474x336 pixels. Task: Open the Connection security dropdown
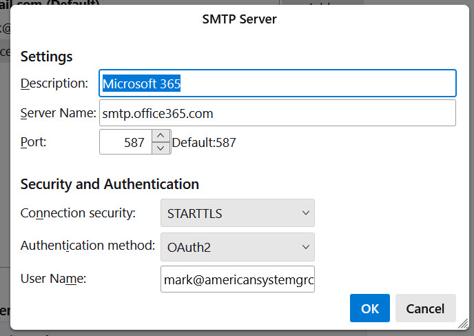coord(237,213)
